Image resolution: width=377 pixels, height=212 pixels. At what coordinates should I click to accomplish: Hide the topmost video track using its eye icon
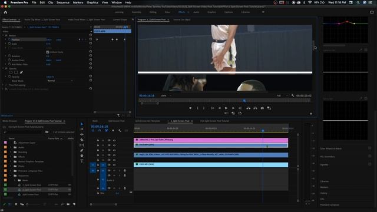tap(114, 140)
